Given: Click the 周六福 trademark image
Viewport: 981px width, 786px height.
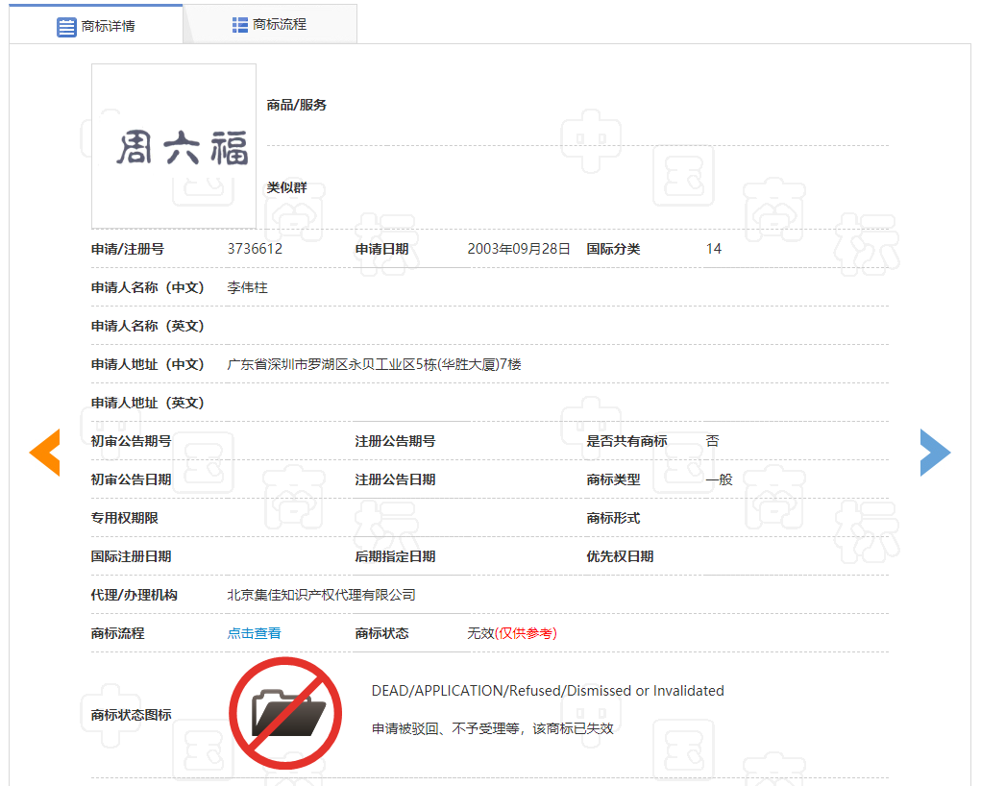Looking at the screenshot, I should click(x=174, y=146).
